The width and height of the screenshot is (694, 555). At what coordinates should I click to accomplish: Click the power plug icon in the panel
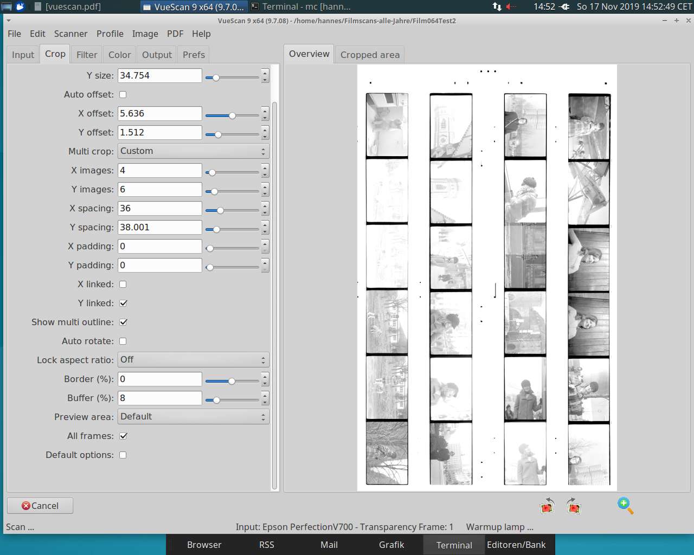[565, 7]
